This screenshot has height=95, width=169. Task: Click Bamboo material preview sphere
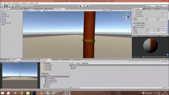[x=151, y=46]
